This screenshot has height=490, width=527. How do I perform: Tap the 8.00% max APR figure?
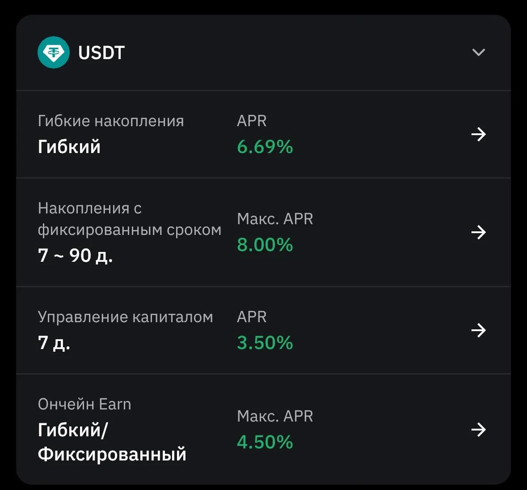pos(265,245)
